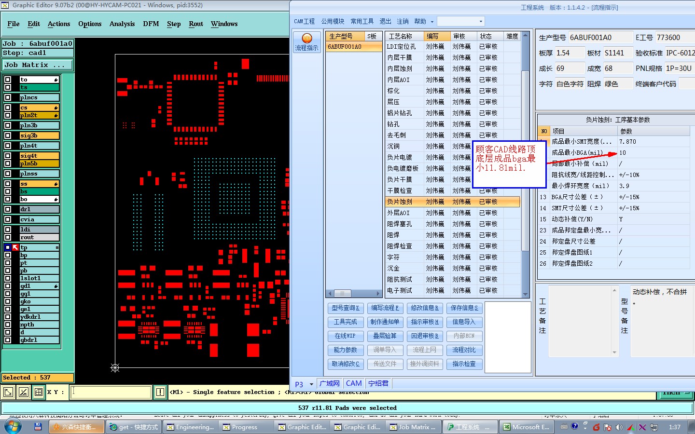Click the exclamation mark icon near X Y field
The image size is (695, 434).
coord(160,392)
